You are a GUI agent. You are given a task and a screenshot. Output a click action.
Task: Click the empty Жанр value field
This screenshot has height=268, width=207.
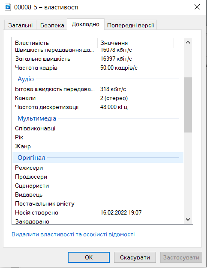click(140, 147)
